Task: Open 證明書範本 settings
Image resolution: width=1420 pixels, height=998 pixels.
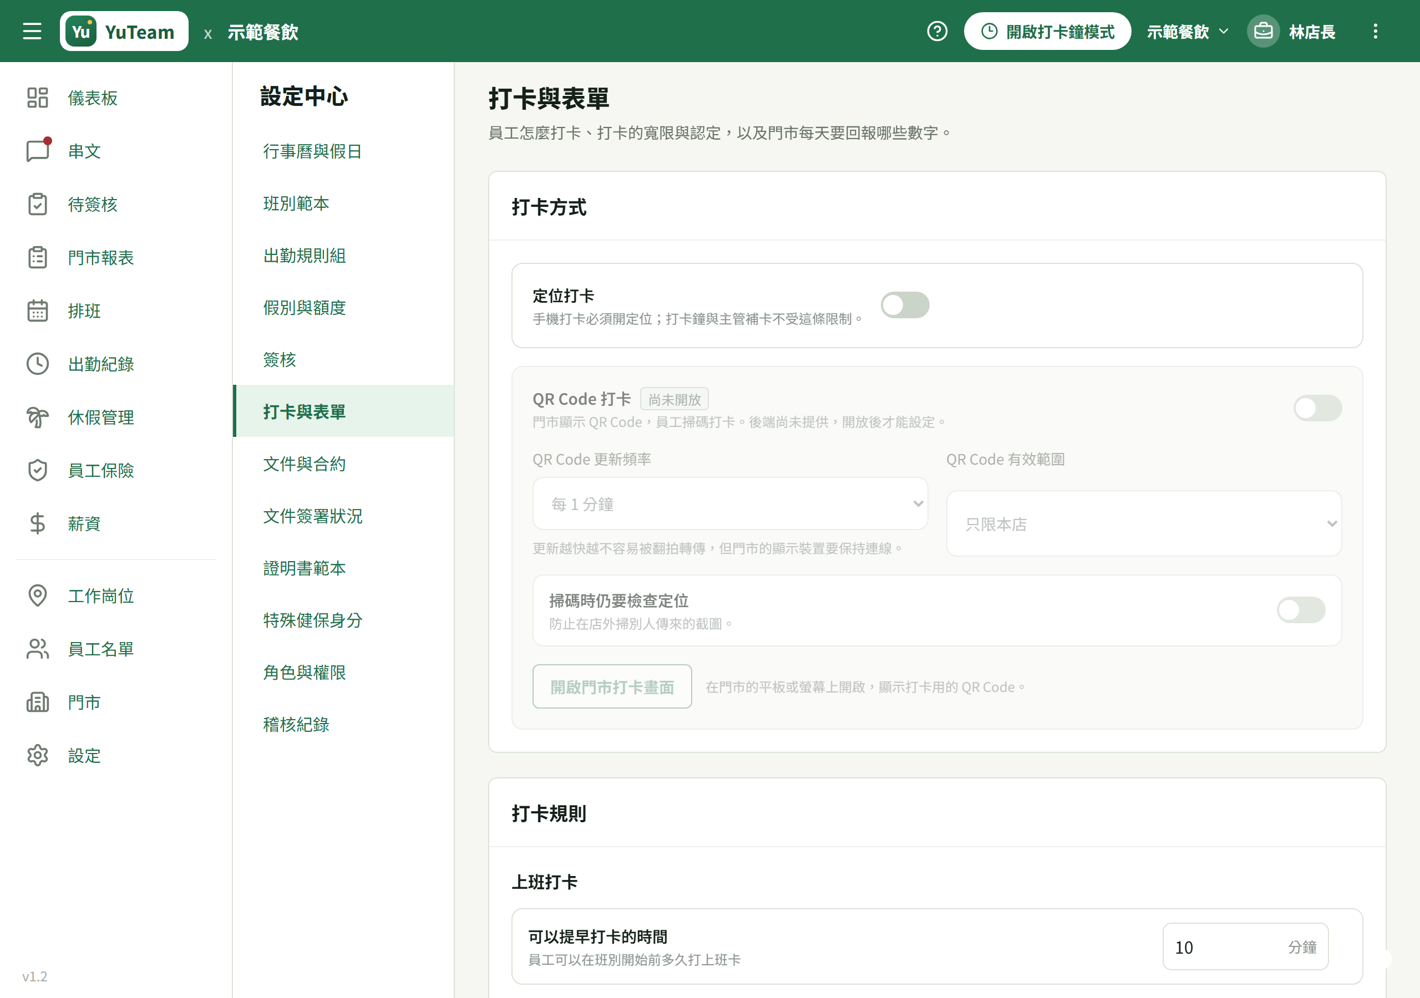Action: pyautogui.click(x=343, y=568)
